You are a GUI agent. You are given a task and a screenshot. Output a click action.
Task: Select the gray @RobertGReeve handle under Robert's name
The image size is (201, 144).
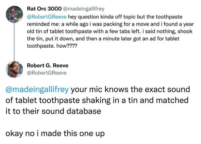point(47,73)
